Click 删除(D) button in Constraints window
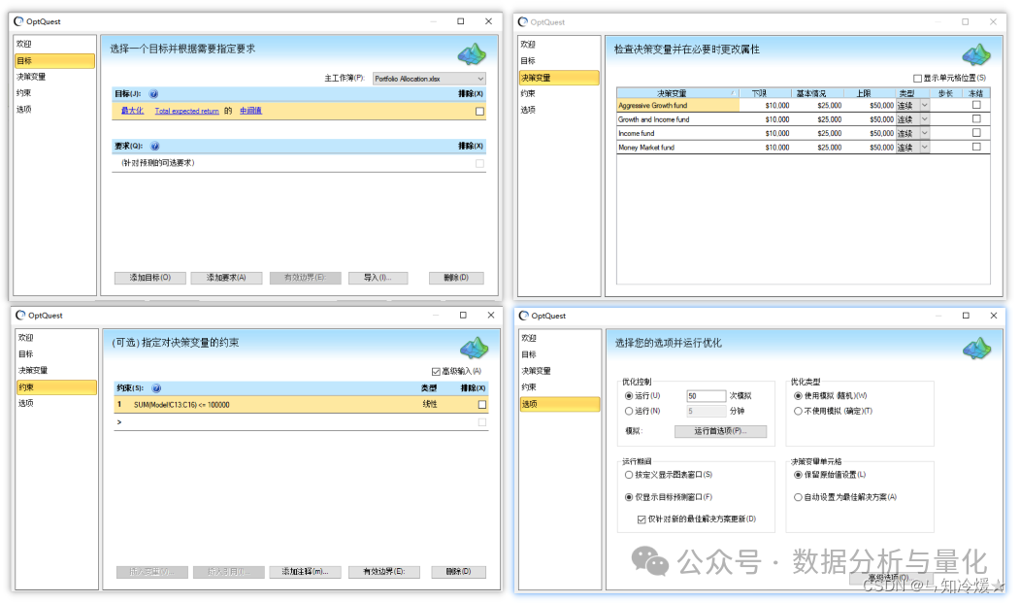This screenshot has width=1020, height=603. click(458, 572)
